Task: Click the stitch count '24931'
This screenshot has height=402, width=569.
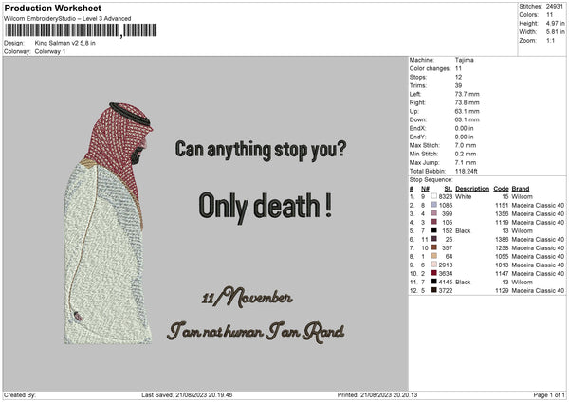Action: click(555, 7)
